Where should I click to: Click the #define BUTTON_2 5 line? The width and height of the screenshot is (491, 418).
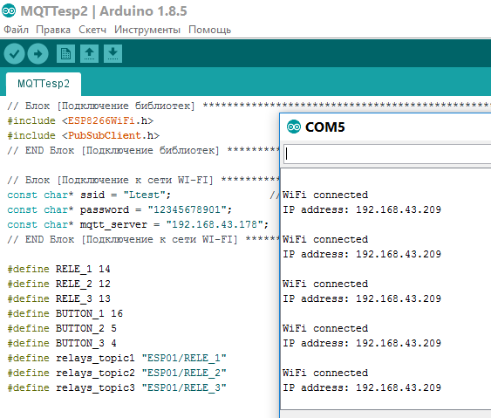[x=62, y=328]
